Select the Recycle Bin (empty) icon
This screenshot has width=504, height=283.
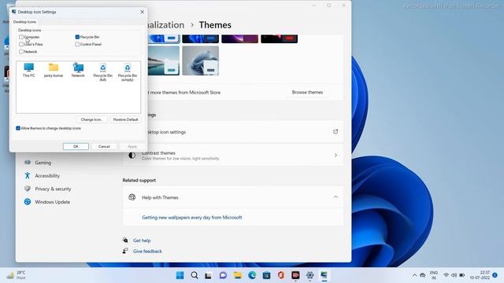(128, 72)
